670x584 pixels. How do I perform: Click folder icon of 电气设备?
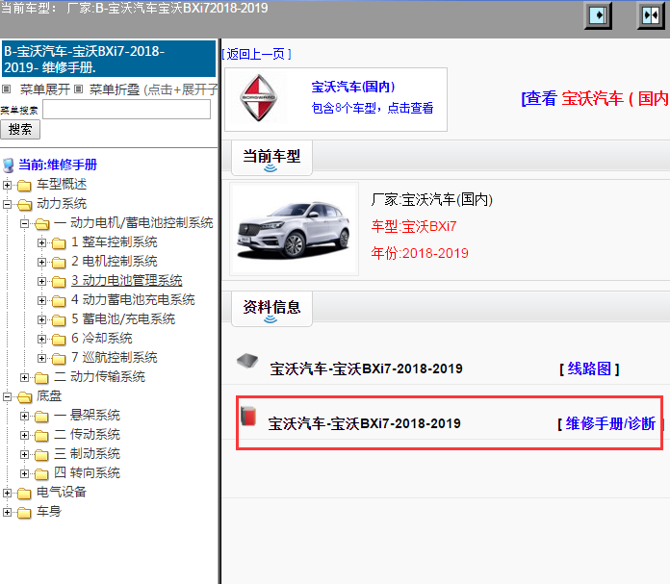click(x=24, y=493)
